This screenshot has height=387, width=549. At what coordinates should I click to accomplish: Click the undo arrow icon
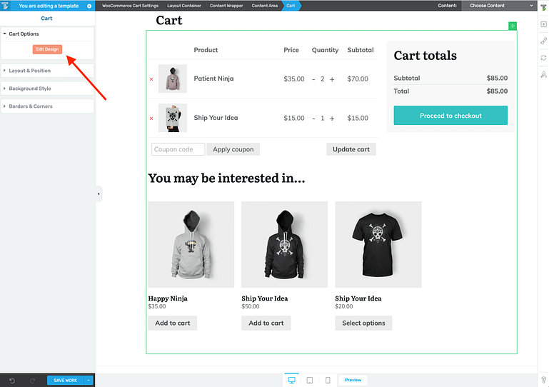[12, 381]
